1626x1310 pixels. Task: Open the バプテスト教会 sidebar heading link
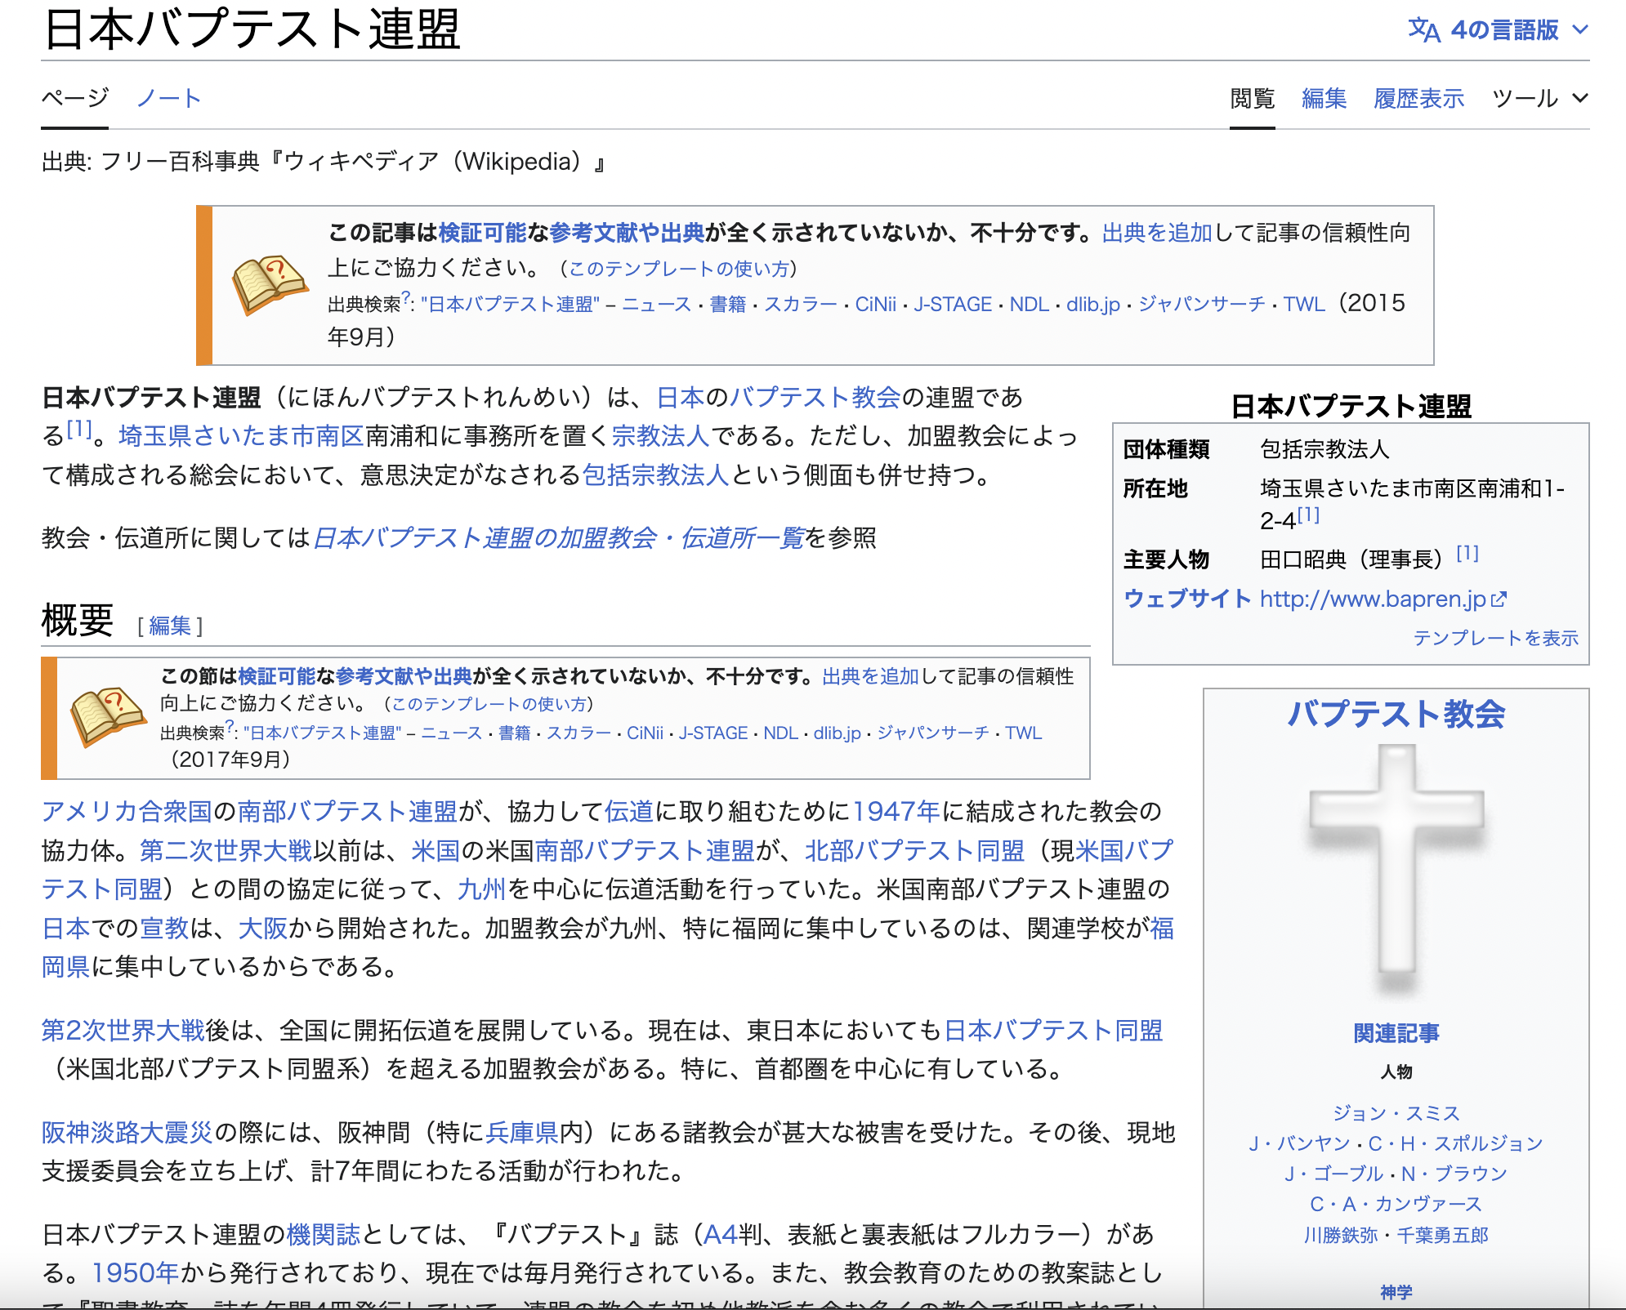[1396, 714]
